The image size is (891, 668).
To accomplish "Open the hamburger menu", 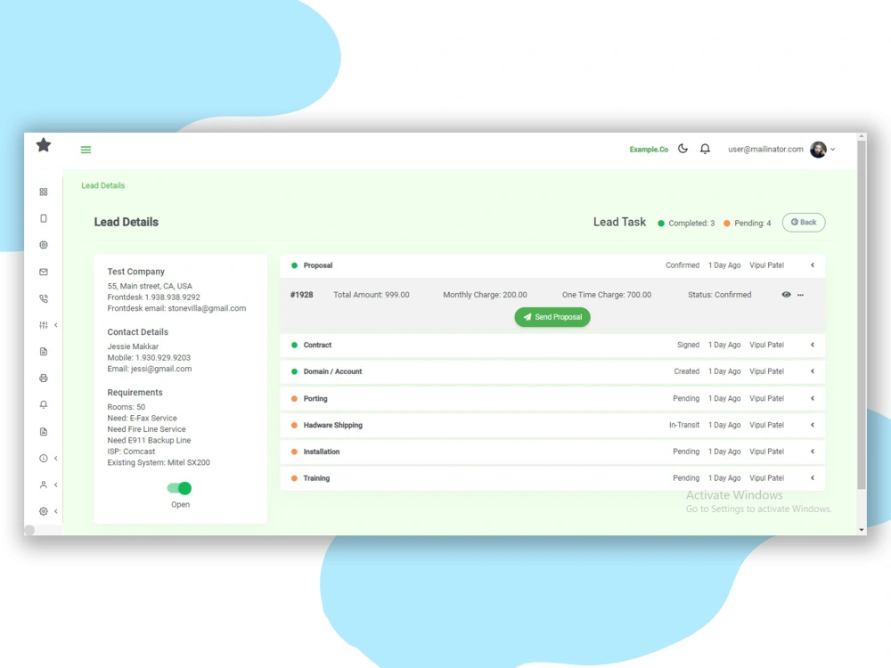I will pos(86,150).
